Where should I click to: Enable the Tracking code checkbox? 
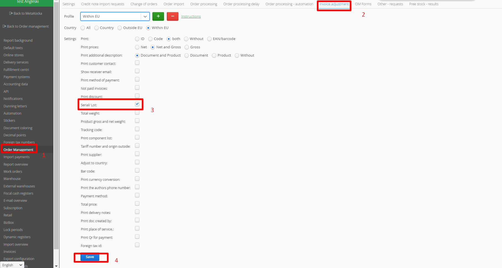[137, 129]
